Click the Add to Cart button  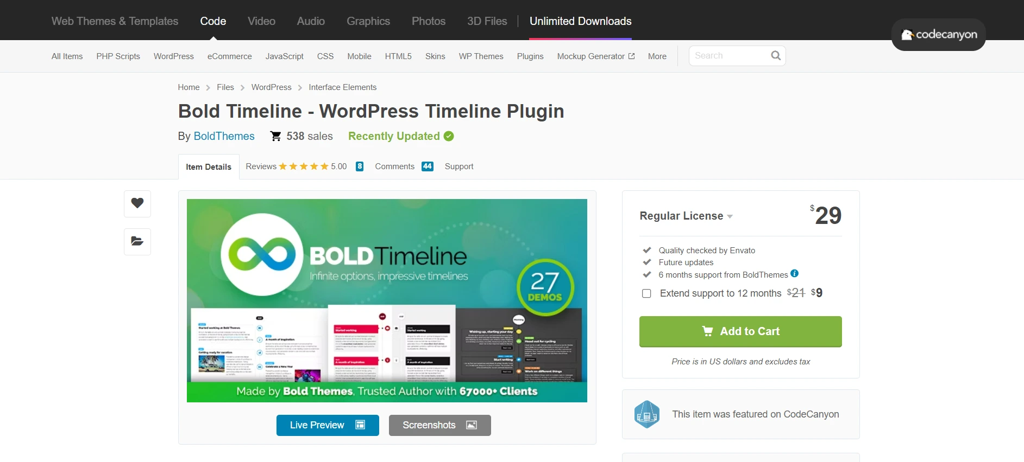740,331
